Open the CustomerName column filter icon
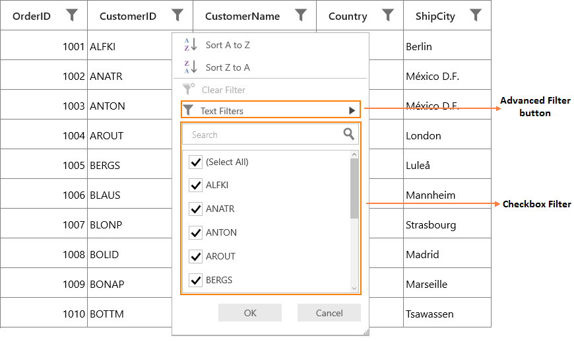The height and width of the screenshot is (342, 574). click(x=301, y=15)
